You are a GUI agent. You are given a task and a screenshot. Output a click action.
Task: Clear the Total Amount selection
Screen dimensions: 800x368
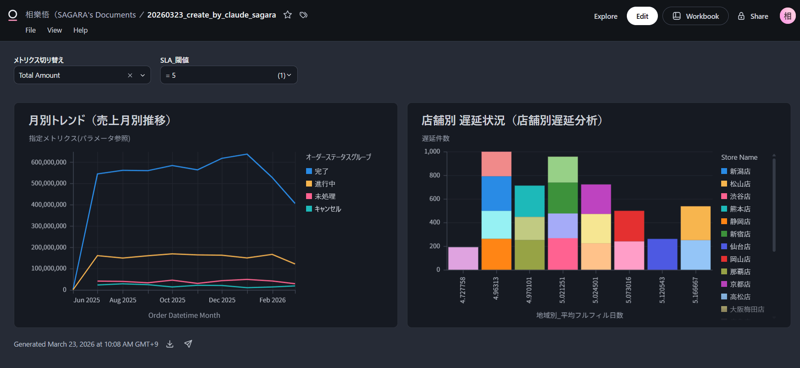click(x=130, y=75)
